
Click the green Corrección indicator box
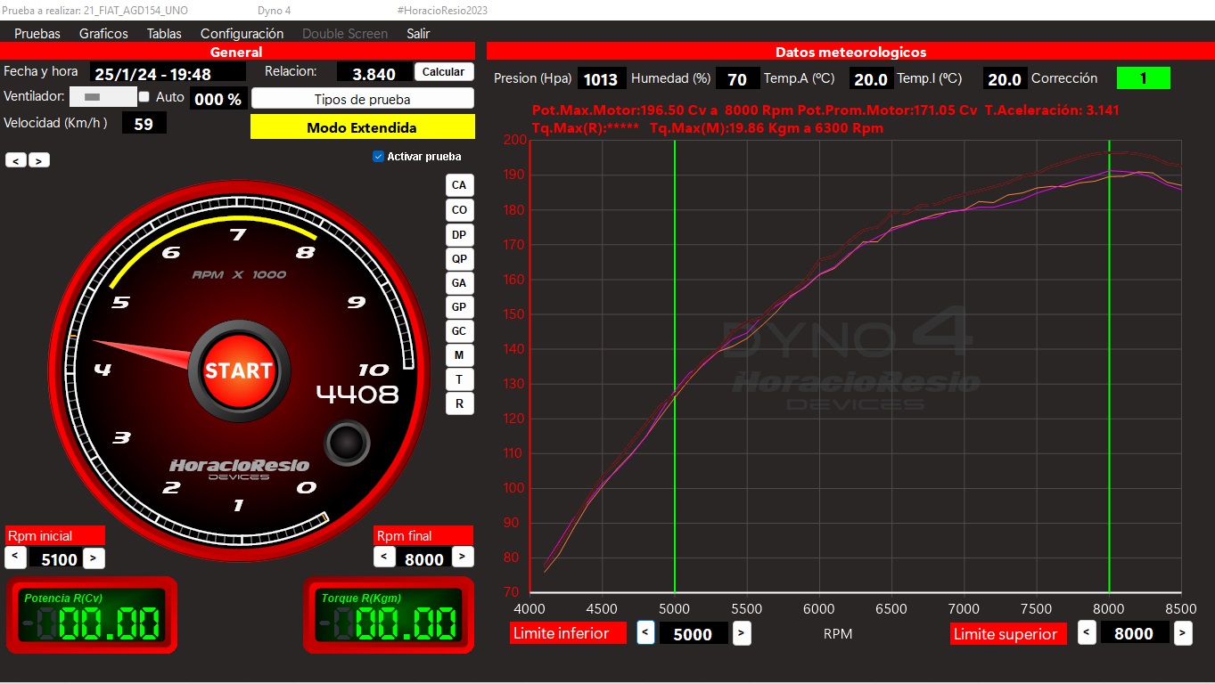[x=1143, y=78]
